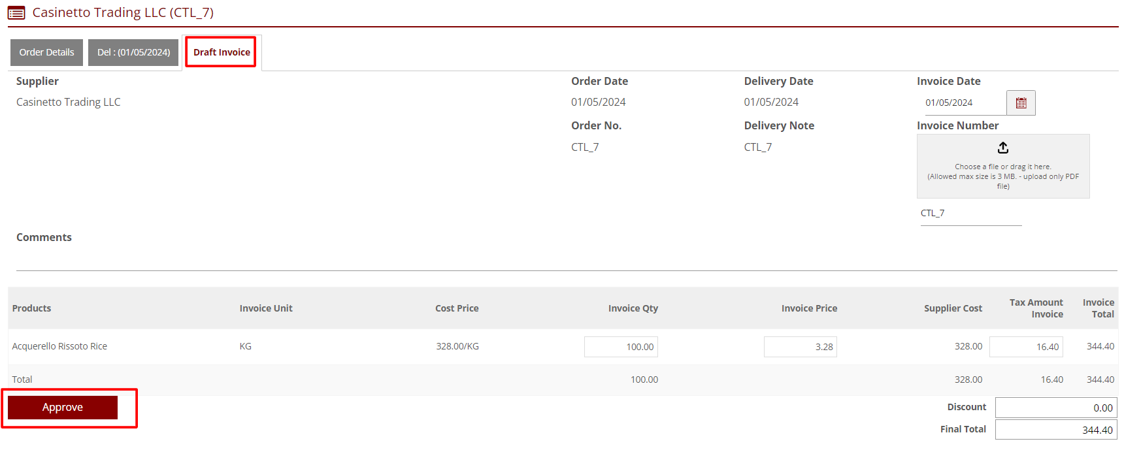Click into the Comments text area
This screenshot has height=452, width=1124.
tap(562, 259)
